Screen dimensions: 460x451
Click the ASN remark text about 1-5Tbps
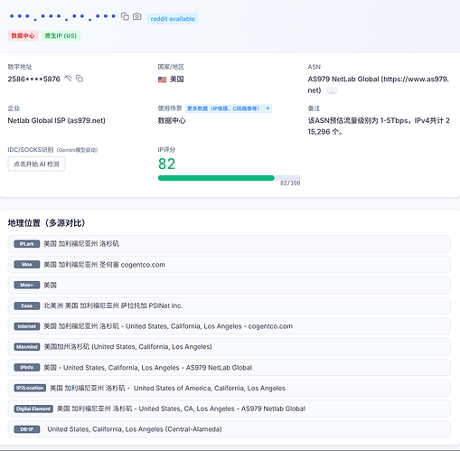click(379, 126)
